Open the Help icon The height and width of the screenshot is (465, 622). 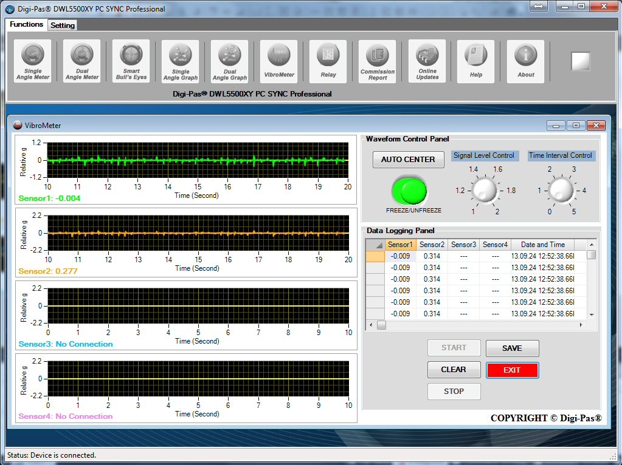point(475,61)
